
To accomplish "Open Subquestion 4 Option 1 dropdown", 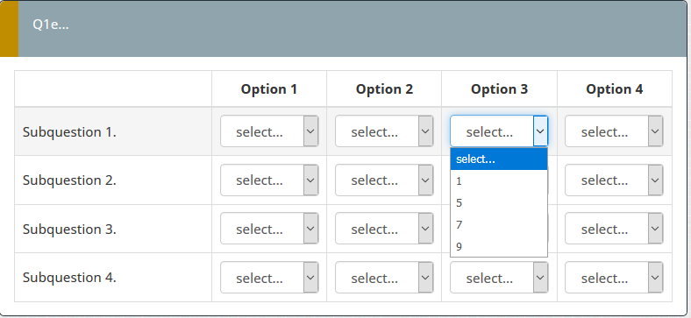I will coord(269,278).
